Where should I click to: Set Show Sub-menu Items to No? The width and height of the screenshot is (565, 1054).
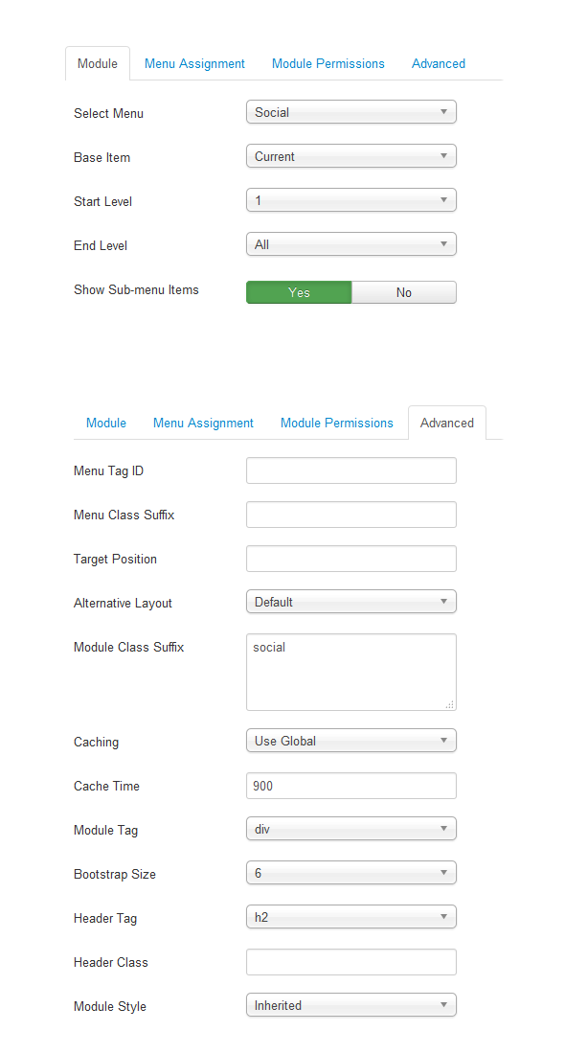[404, 292]
